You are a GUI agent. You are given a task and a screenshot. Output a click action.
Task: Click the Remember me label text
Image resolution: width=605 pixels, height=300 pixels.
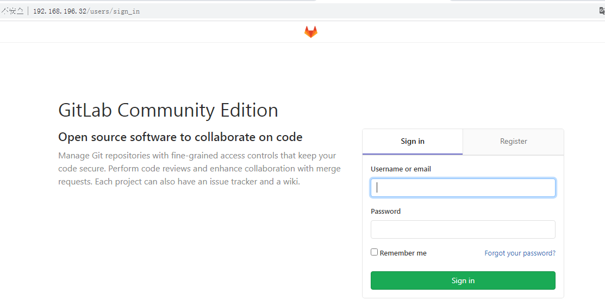tap(403, 253)
